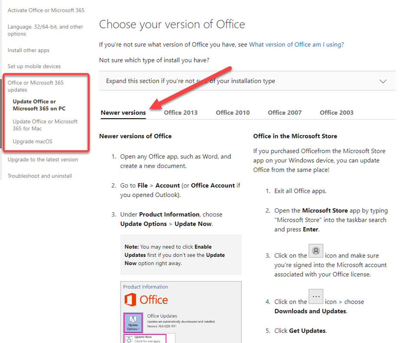Screen dimensions: 406x343
Task: Click the profile person icon
Action: (x=316, y=251)
